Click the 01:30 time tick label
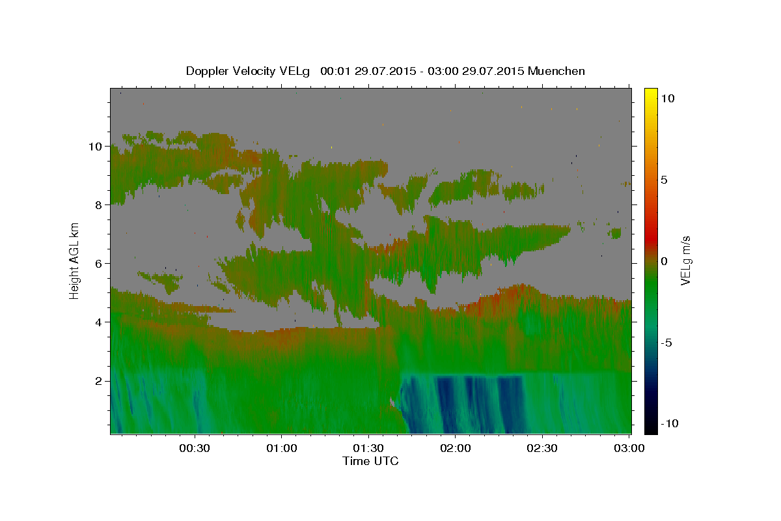781x521 pixels. (368, 449)
